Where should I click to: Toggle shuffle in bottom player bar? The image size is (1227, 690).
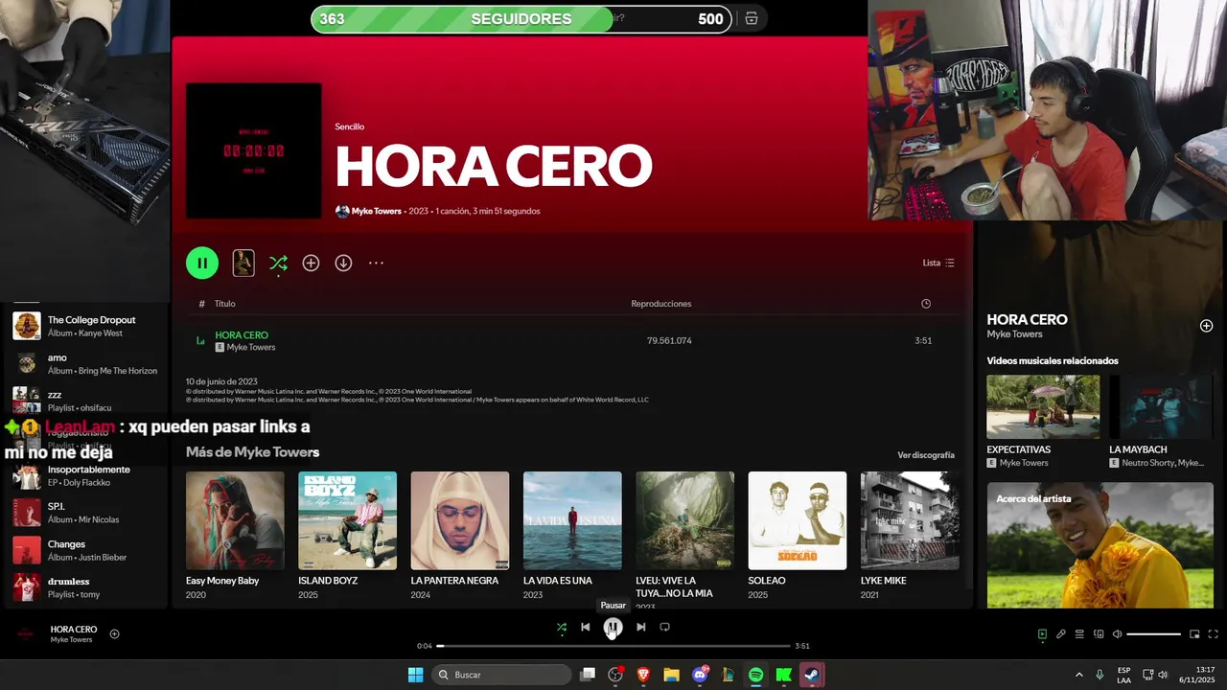(562, 627)
